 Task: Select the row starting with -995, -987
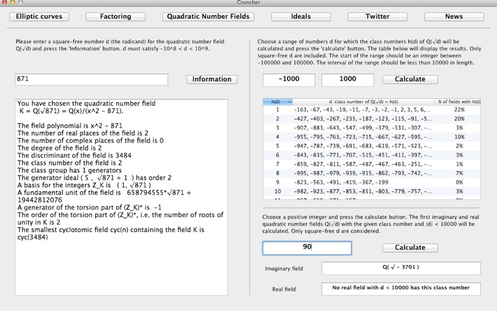[x=372, y=174]
